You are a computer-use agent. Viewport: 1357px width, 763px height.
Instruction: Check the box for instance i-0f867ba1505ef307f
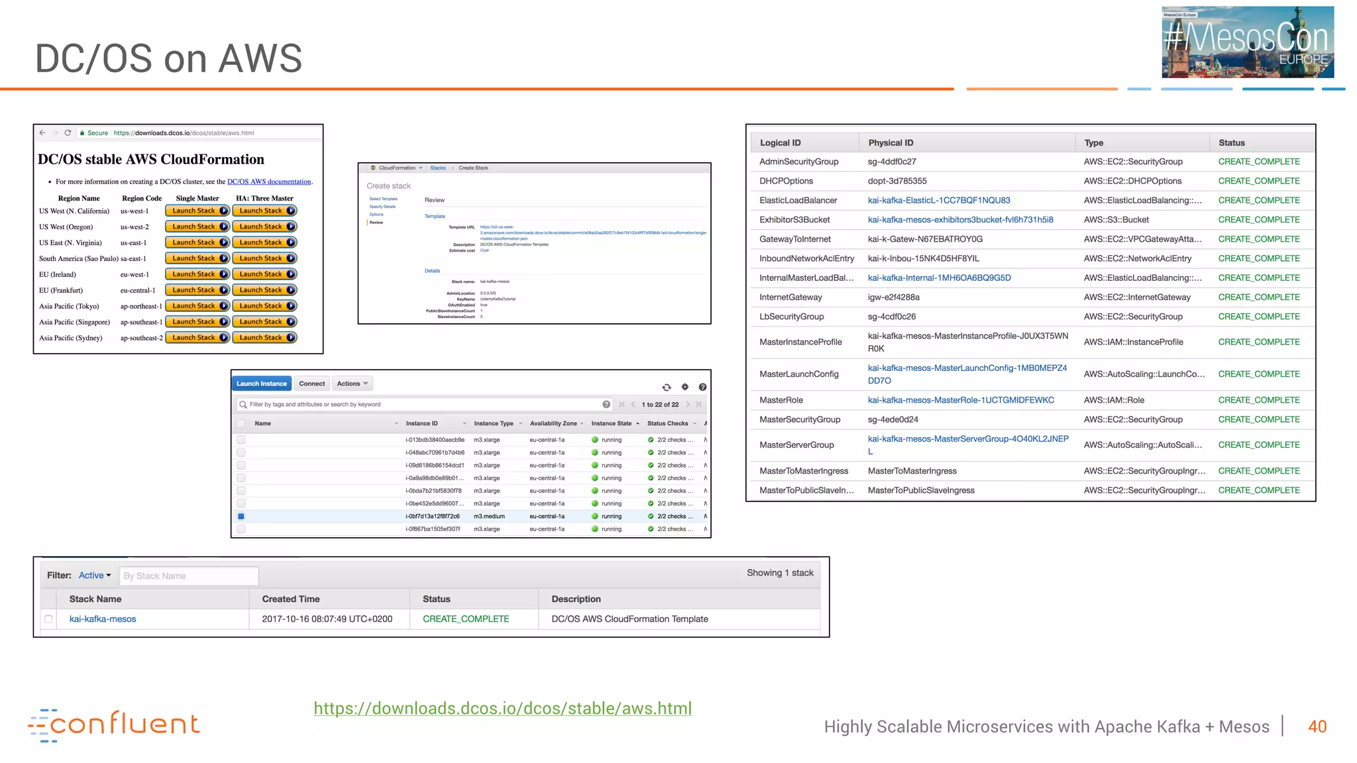tap(241, 529)
